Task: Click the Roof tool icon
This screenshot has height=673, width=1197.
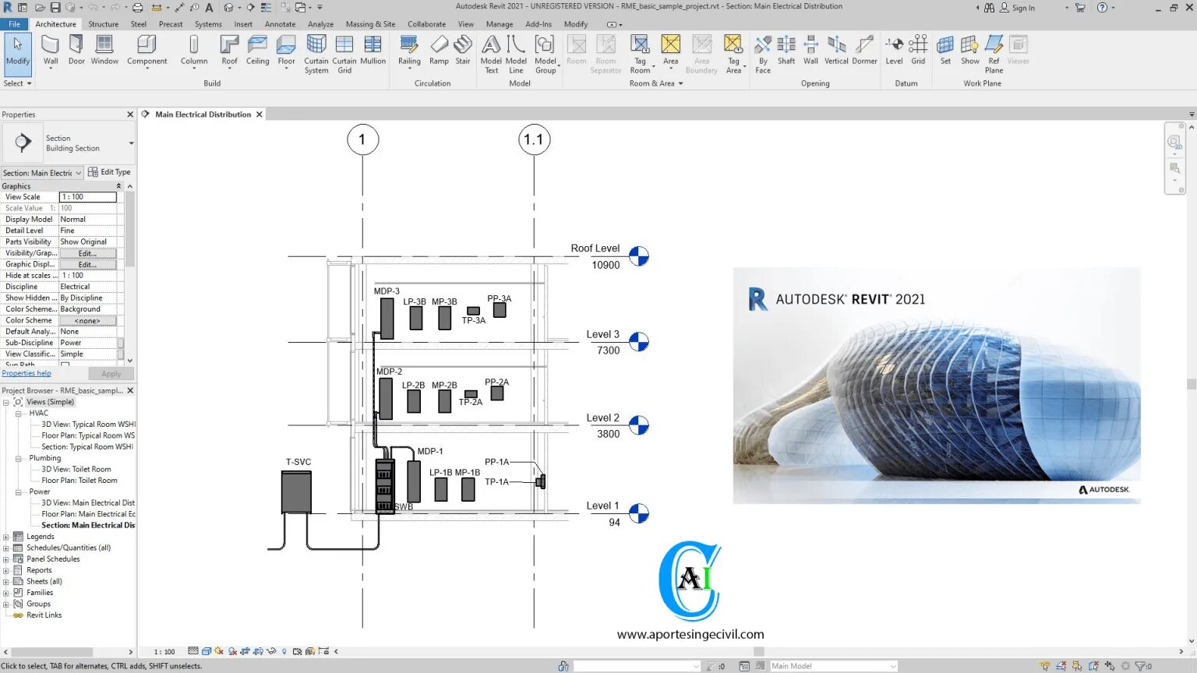Action: 229,45
